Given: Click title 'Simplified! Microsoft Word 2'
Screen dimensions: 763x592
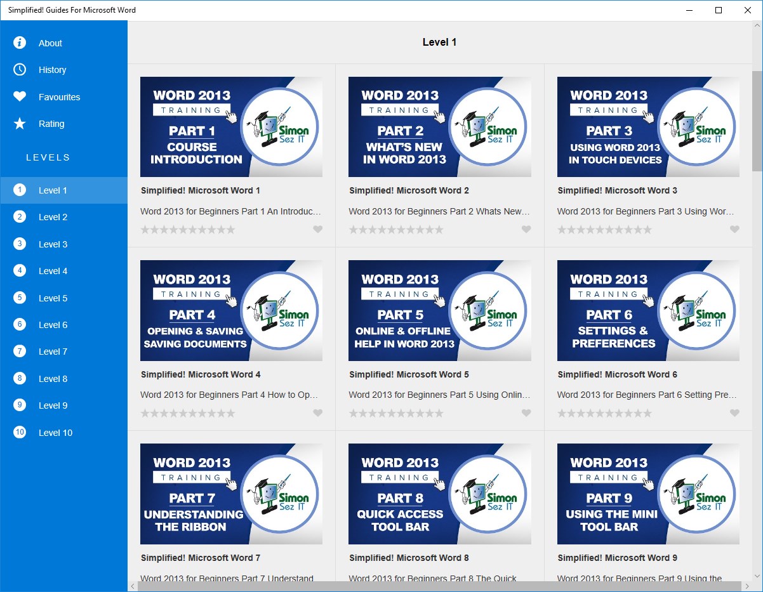Looking at the screenshot, I should 409,190.
